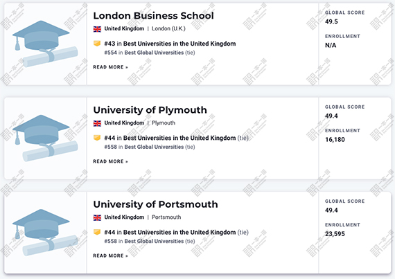
Task: Open #43 in Best Universities in the United Kingdom
Action: point(170,44)
